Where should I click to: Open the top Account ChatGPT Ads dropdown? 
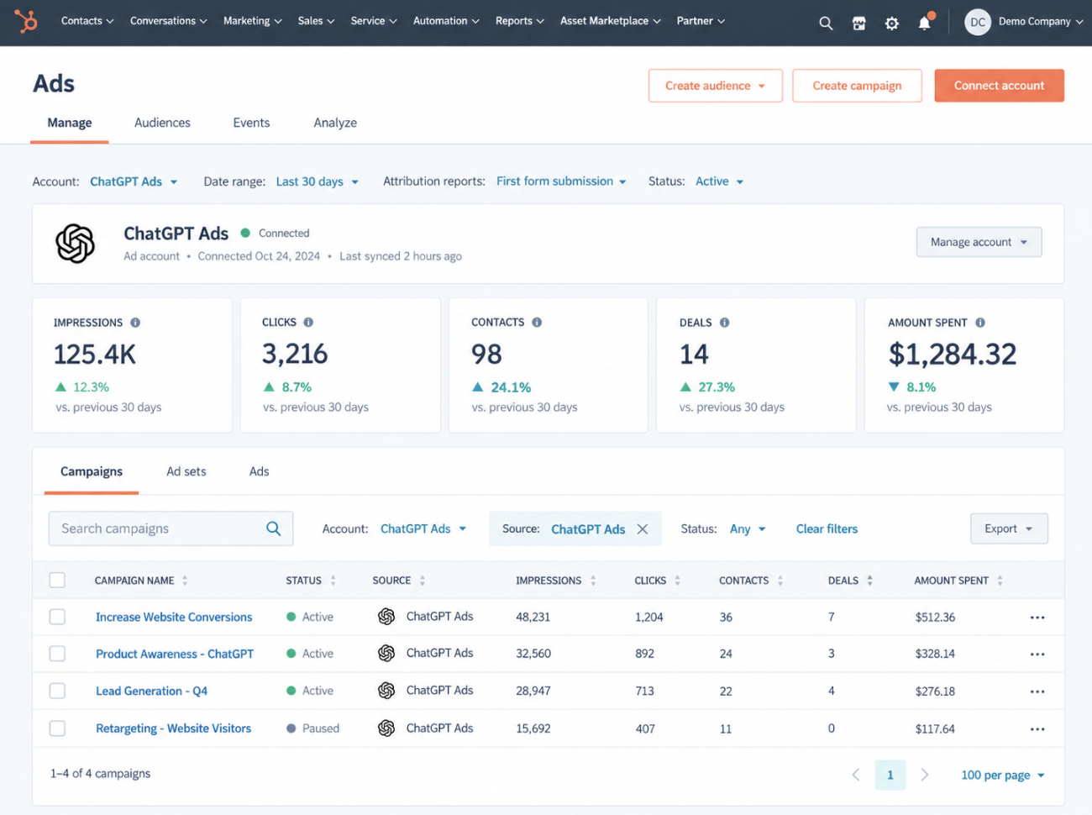pyautogui.click(x=134, y=181)
